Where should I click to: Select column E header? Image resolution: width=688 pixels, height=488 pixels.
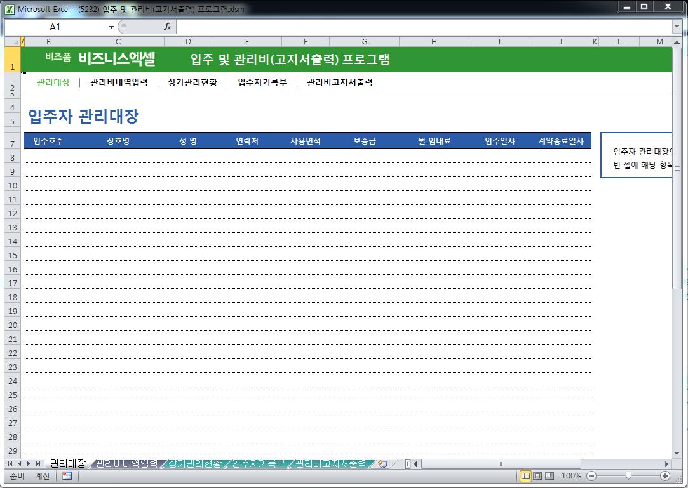click(247, 42)
